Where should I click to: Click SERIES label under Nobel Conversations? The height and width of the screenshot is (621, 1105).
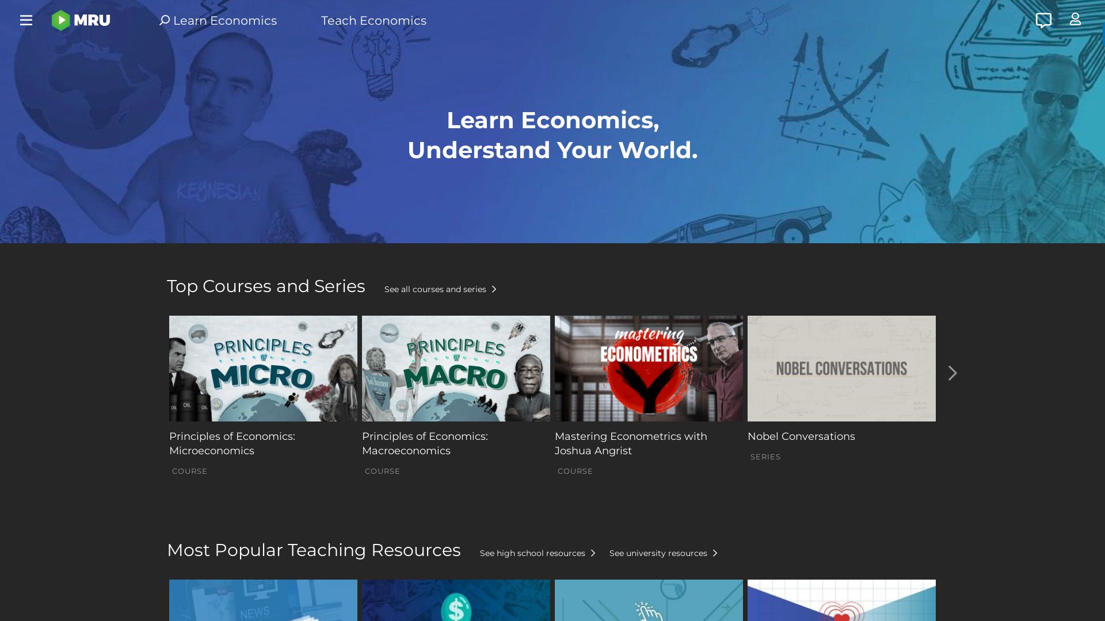point(765,457)
